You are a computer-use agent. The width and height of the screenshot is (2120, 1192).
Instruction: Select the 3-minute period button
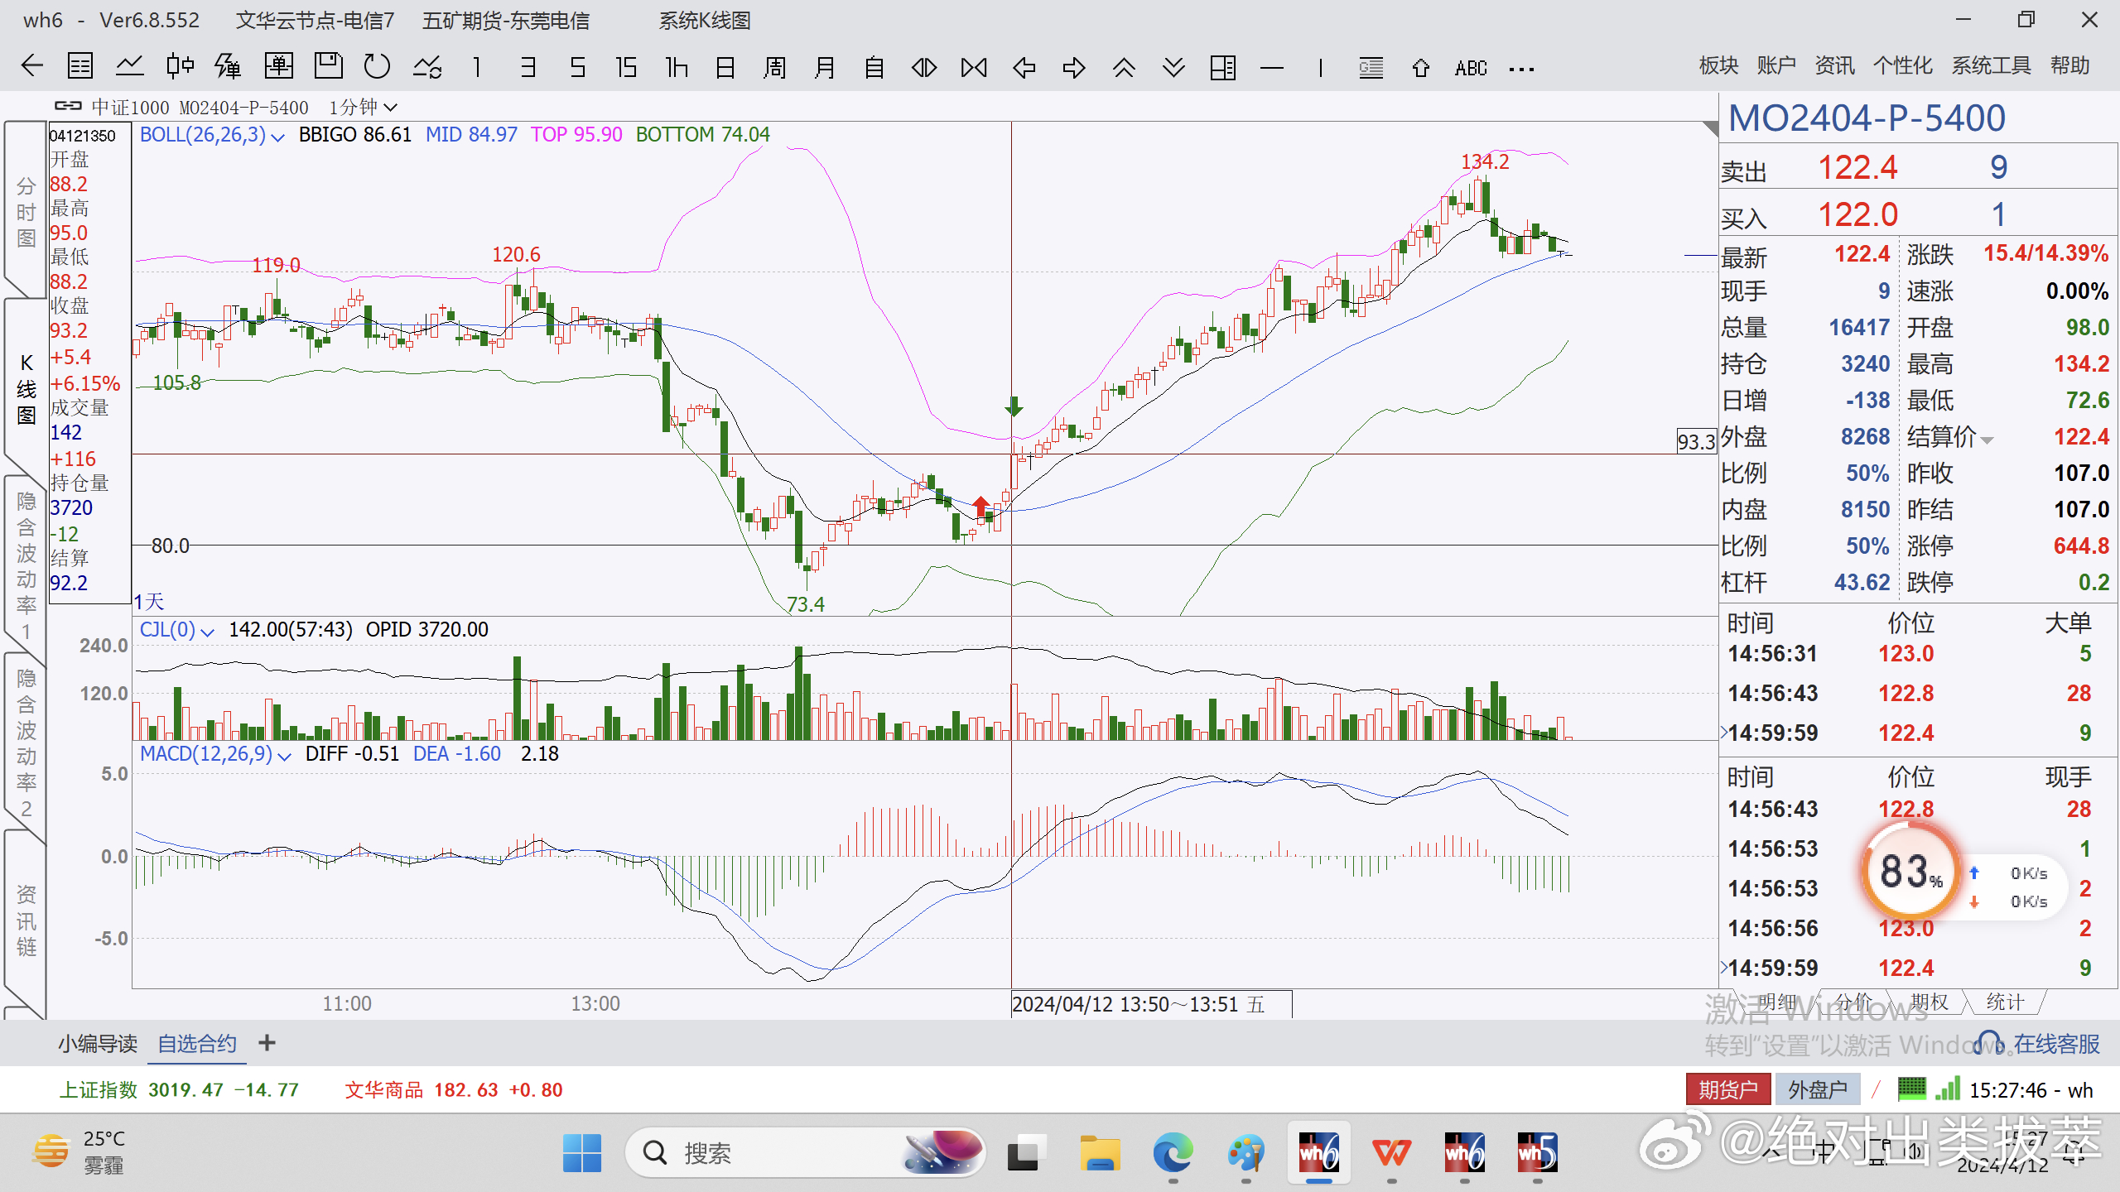coord(528,67)
